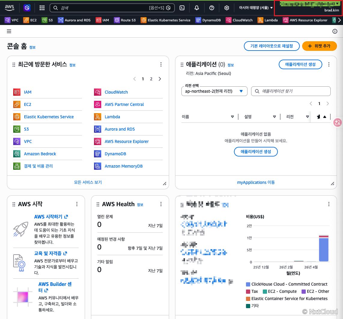This screenshot has width=343, height=319.
Task: Open 모든 서비스 보기 link
Action: point(88,182)
